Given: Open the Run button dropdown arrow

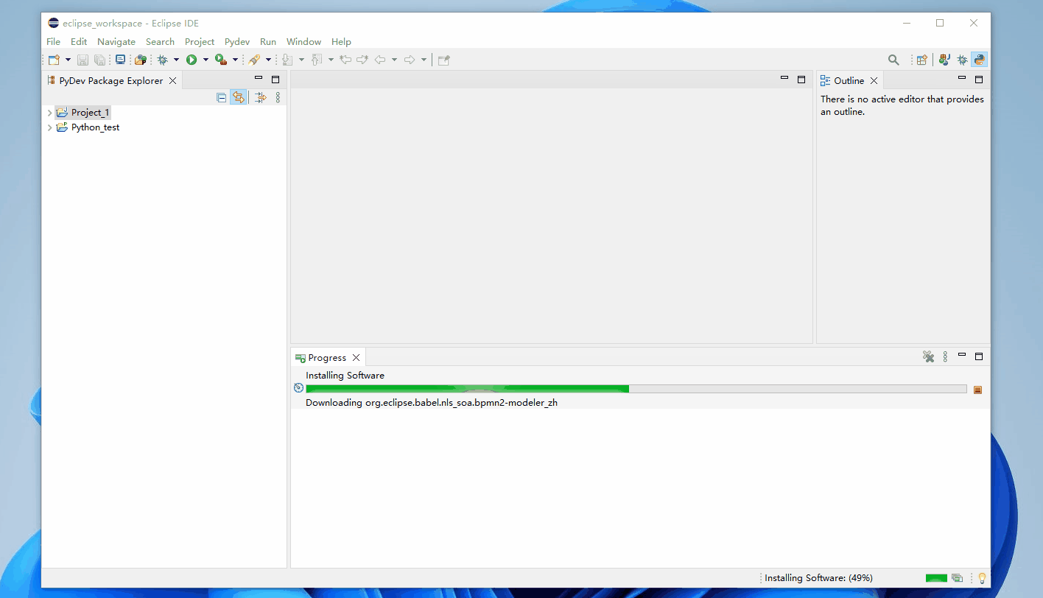Looking at the screenshot, I should 206,60.
